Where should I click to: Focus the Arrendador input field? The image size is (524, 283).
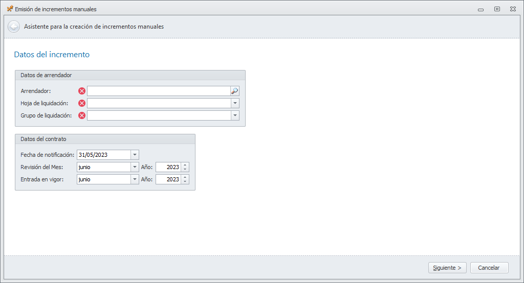(159, 91)
